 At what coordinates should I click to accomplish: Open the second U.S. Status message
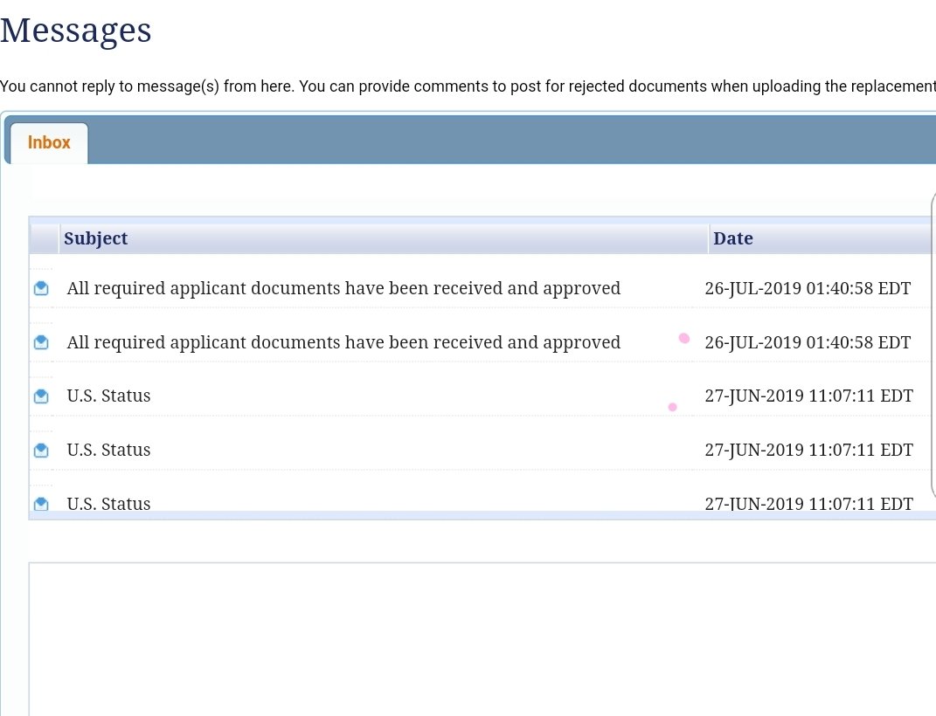click(108, 451)
